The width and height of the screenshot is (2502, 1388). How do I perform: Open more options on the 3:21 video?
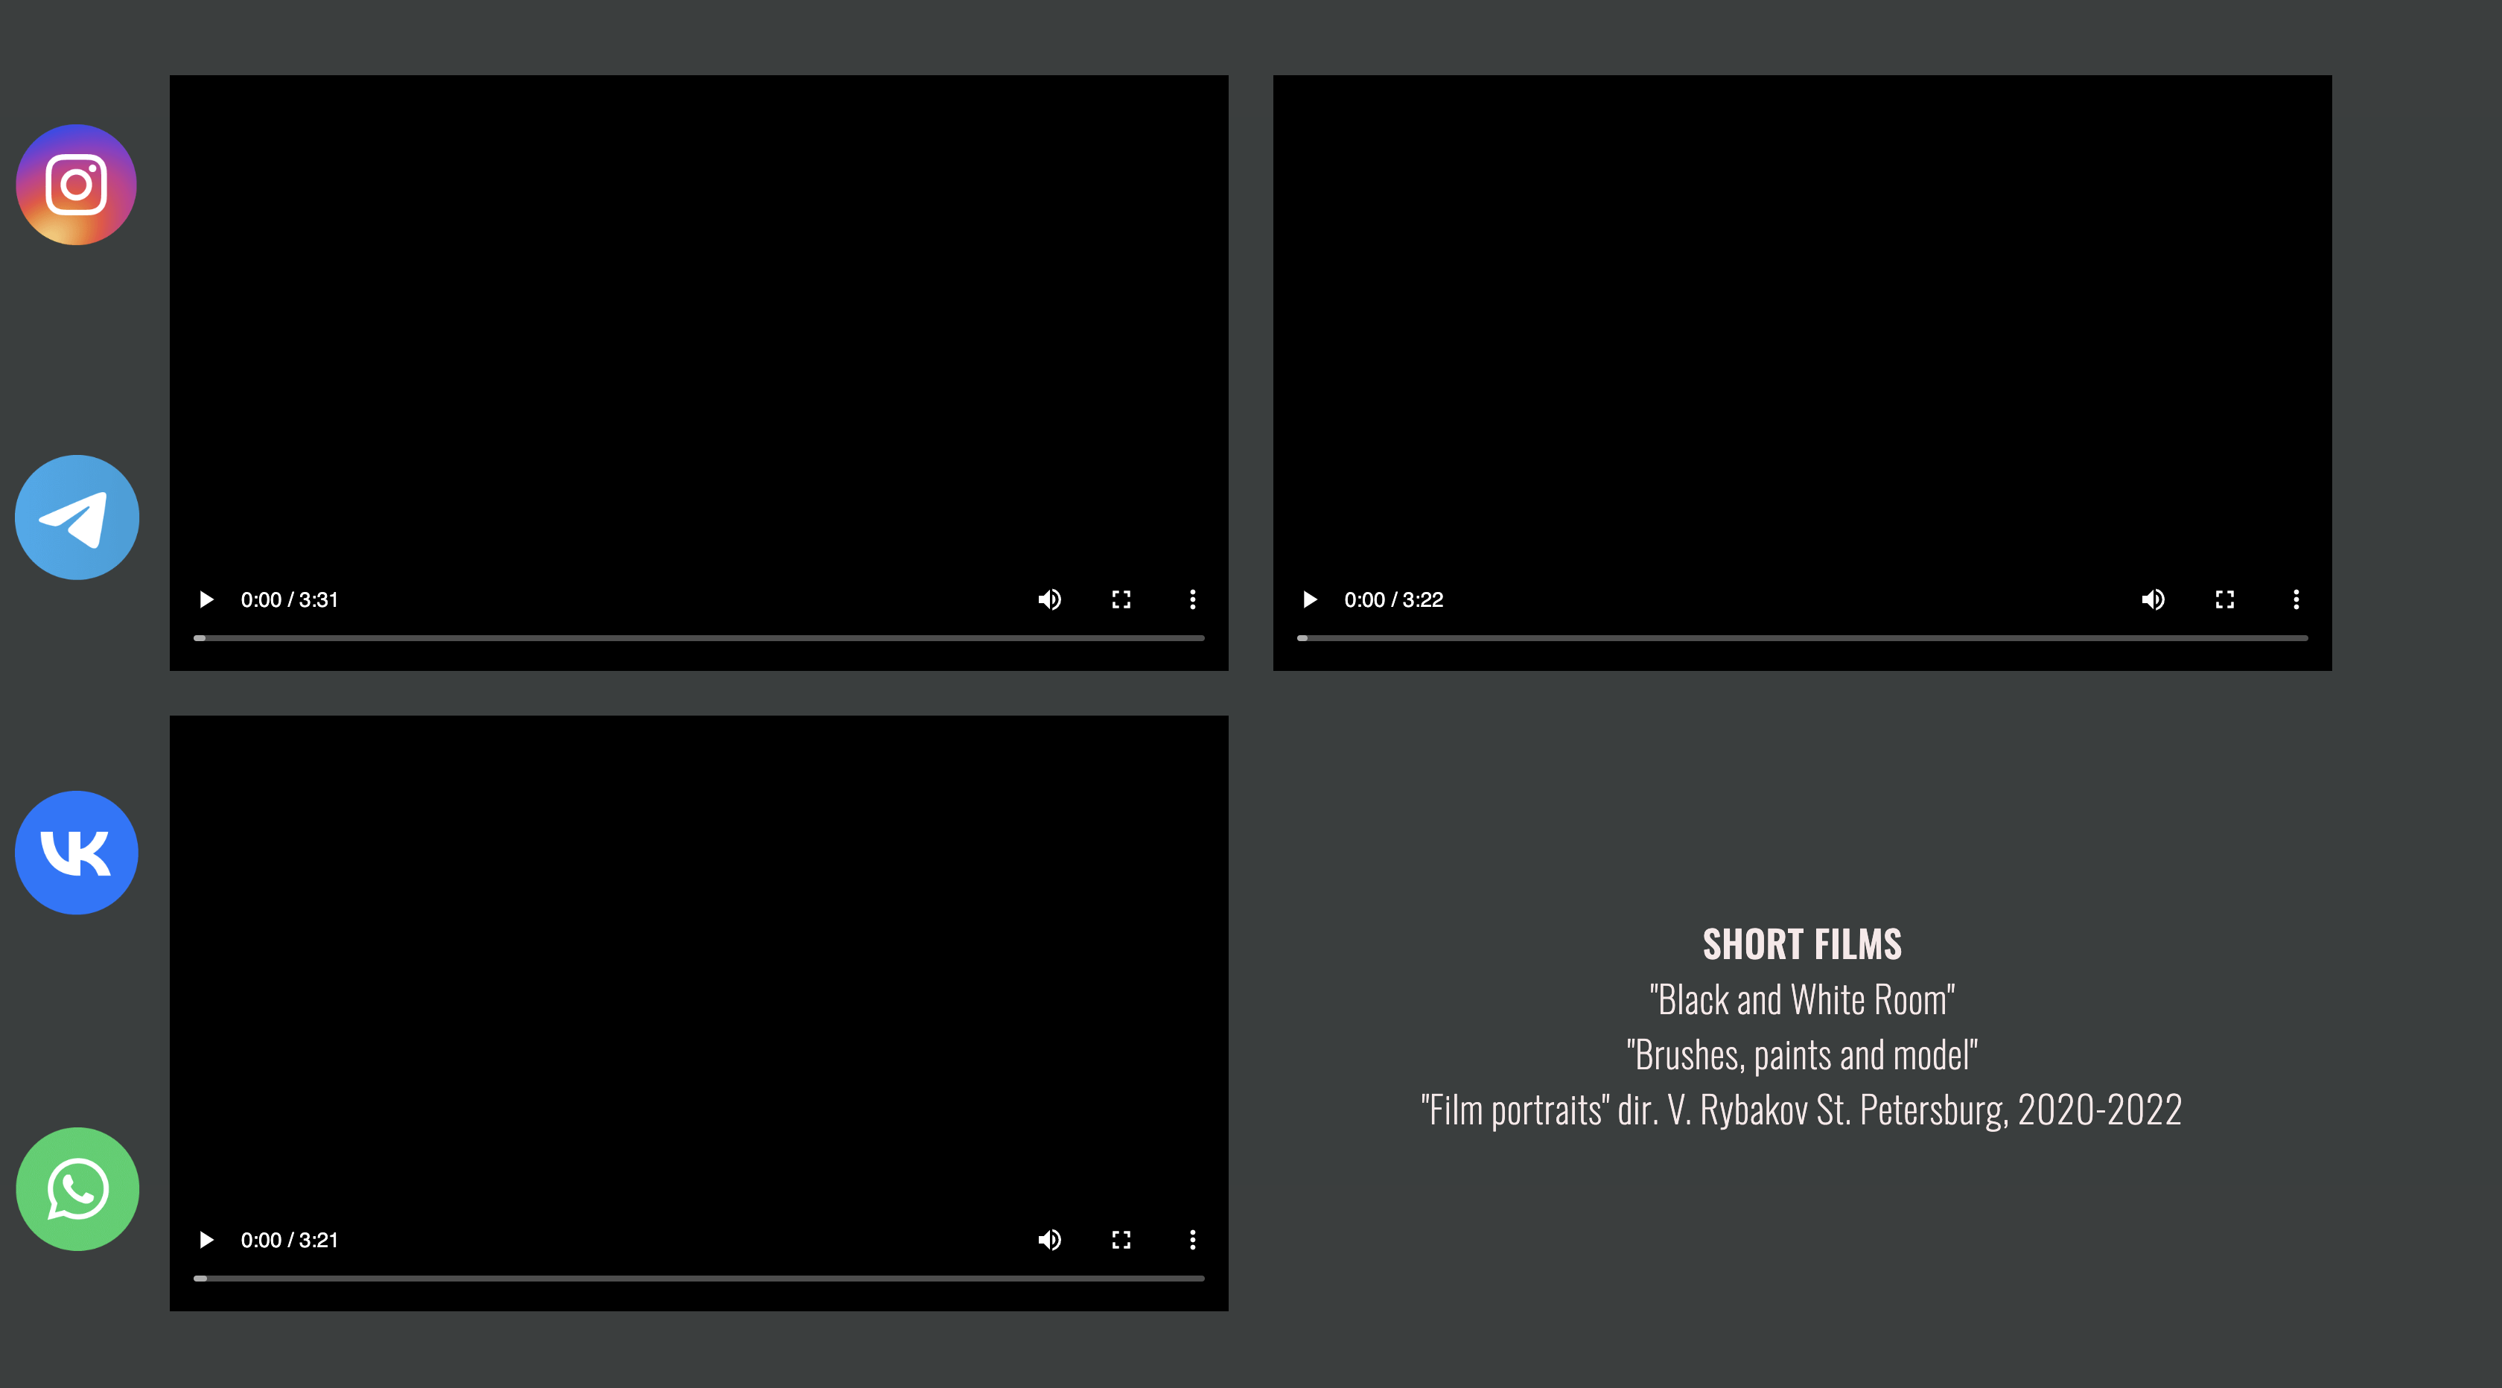tap(1193, 1239)
